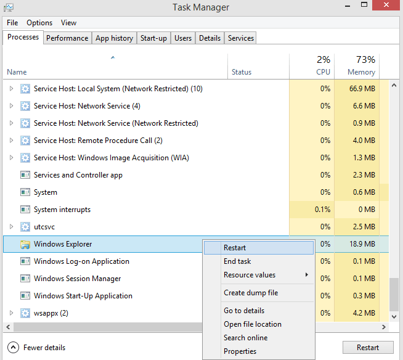403x360 pixels.
Task: Click the Task Manager title bar icon
Action: [x=9, y=7]
